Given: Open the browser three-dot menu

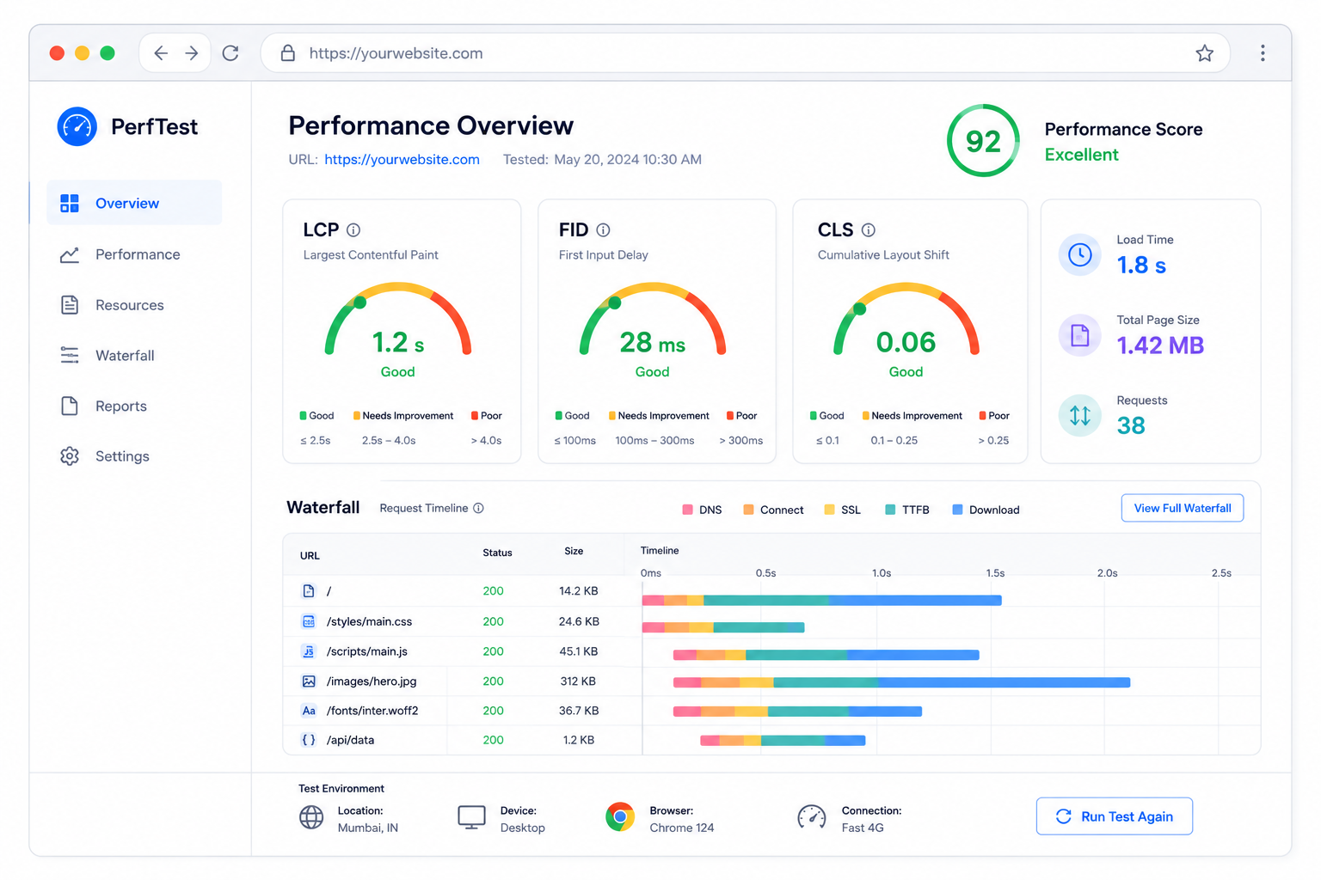Looking at the screenshot, I should [1263, 53].
